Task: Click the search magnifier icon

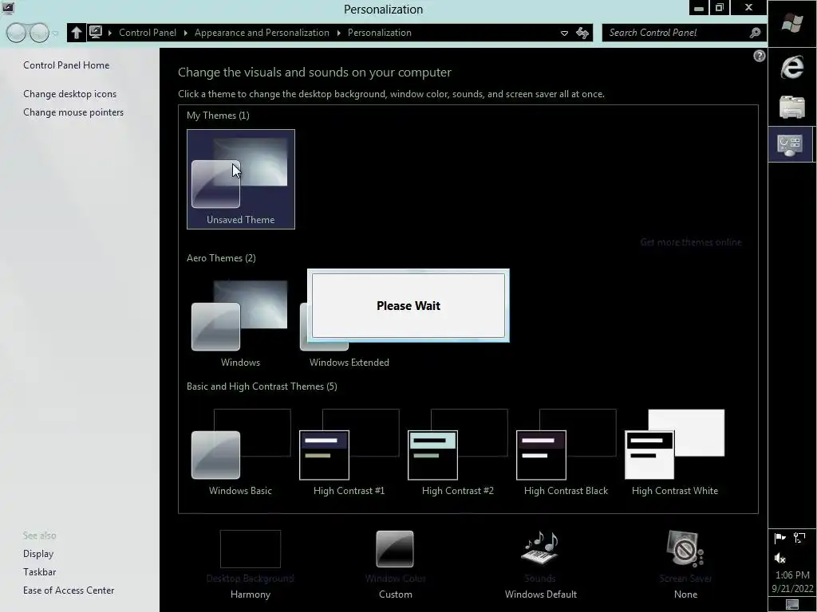Action: (x=755, y=33)
